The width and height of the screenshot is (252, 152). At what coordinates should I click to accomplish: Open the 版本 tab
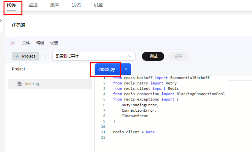tap(55, 5)
